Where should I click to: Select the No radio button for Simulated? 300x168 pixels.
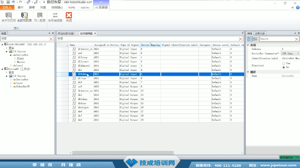284,67
